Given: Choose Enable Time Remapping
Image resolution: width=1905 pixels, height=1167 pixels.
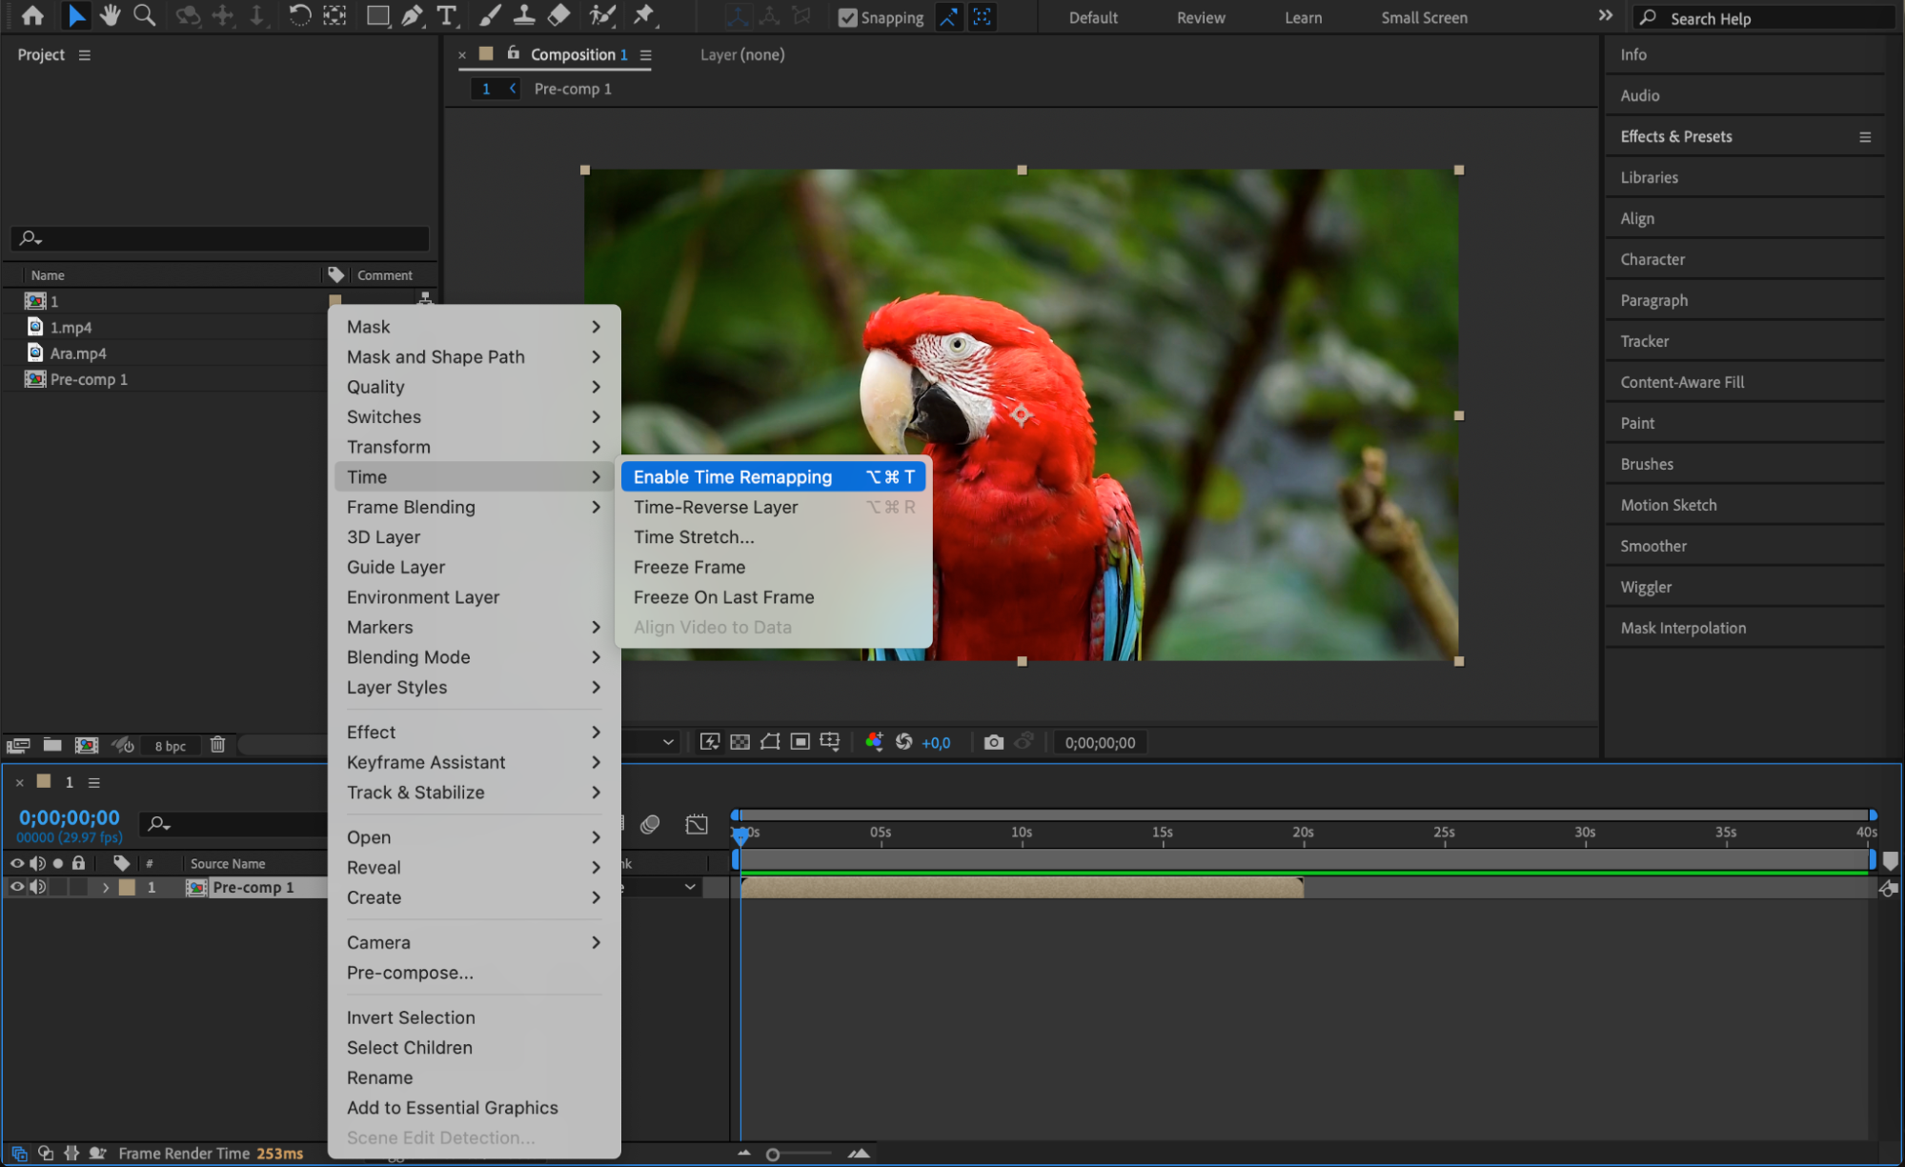Looking at the screenshot, I should coord(732,477).
